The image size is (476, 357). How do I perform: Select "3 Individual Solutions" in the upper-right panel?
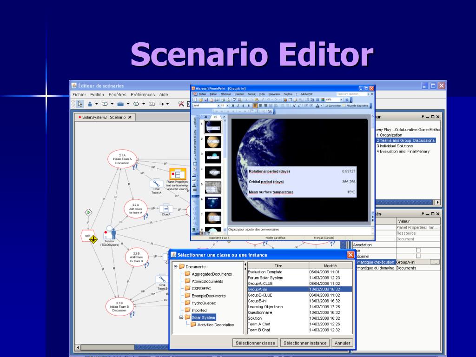[x=395, y=145]
